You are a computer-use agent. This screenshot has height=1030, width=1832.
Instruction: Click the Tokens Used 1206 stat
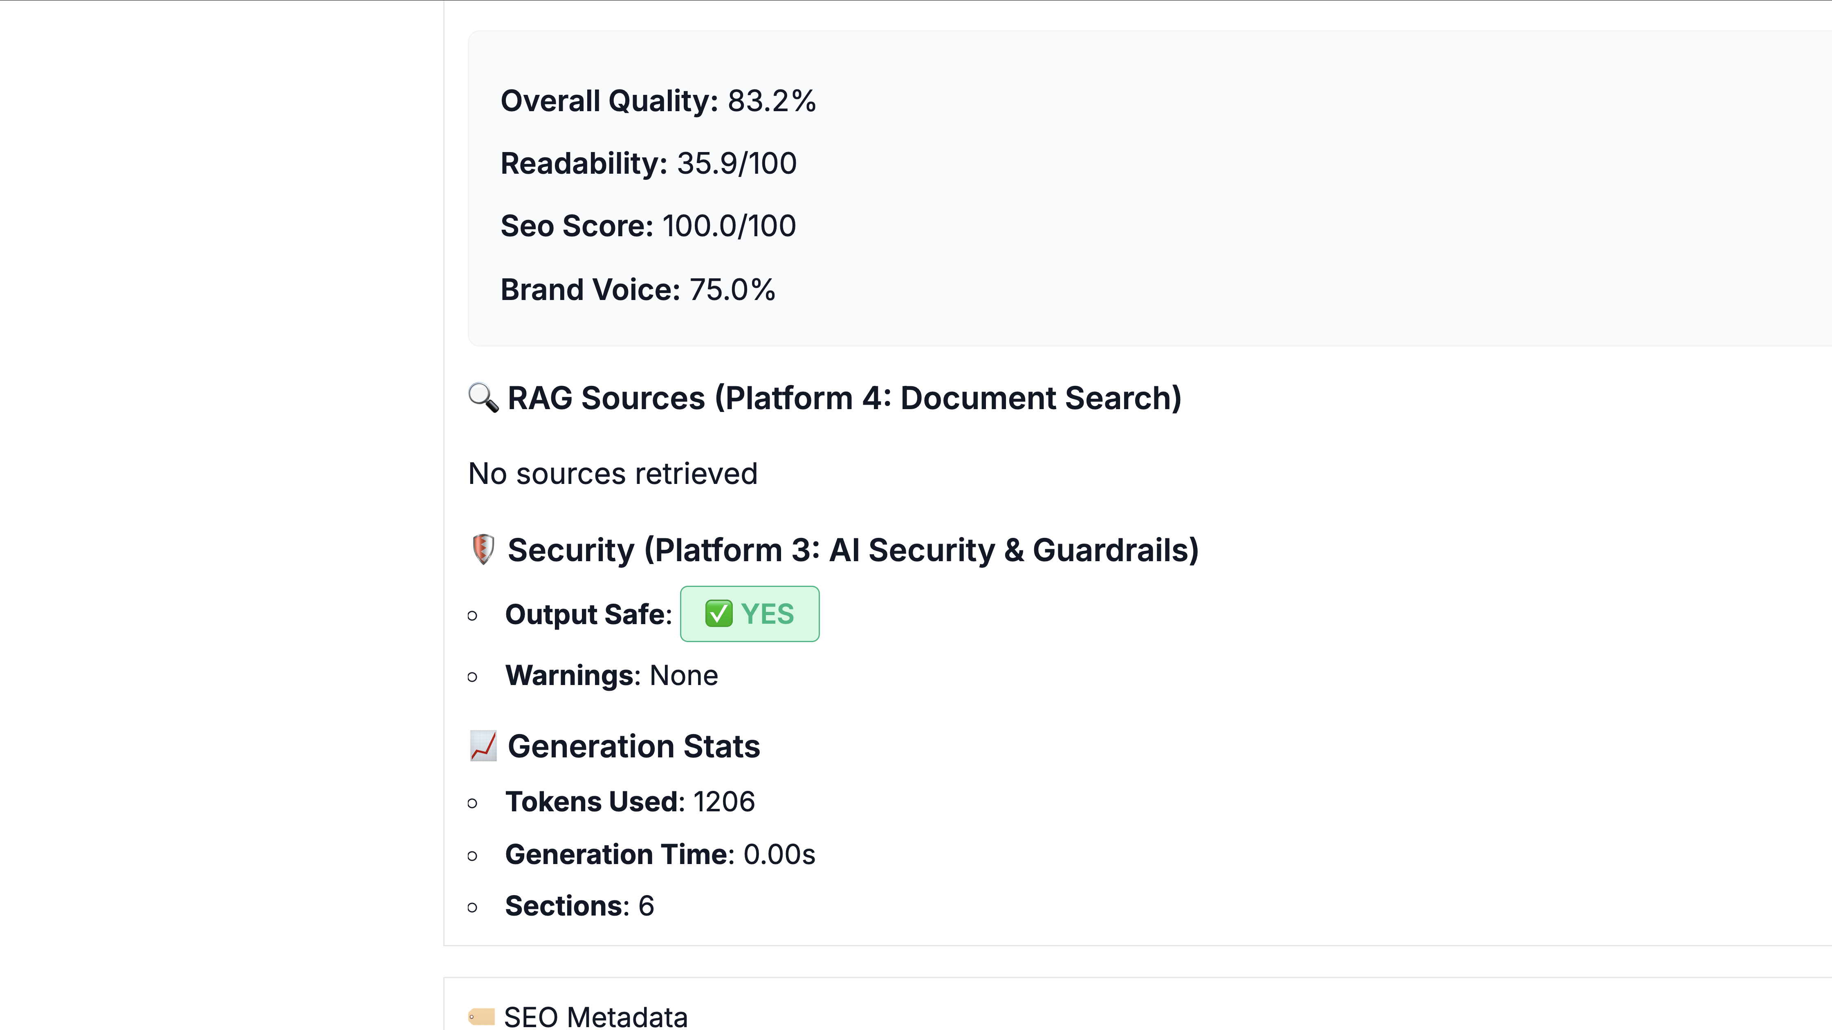click(629, 801)
